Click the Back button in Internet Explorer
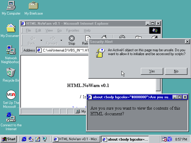The image size is (191, 143). click(32, 41)
